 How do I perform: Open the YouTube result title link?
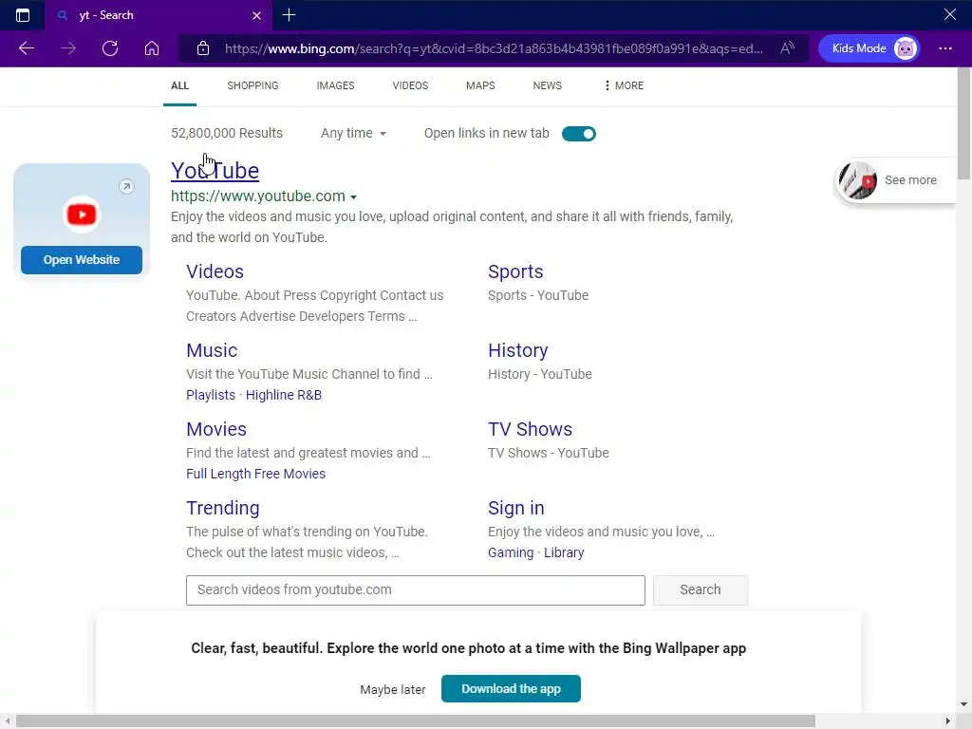click(215, 171)
